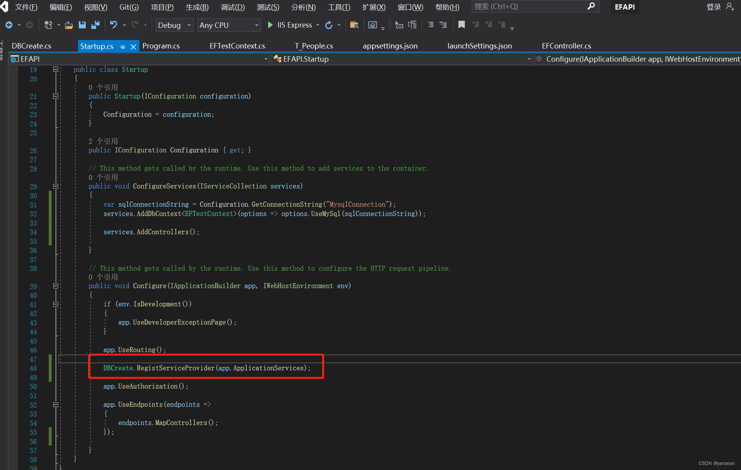
Task: Click the clear bookmarks icon
Action: pos(502,25)
